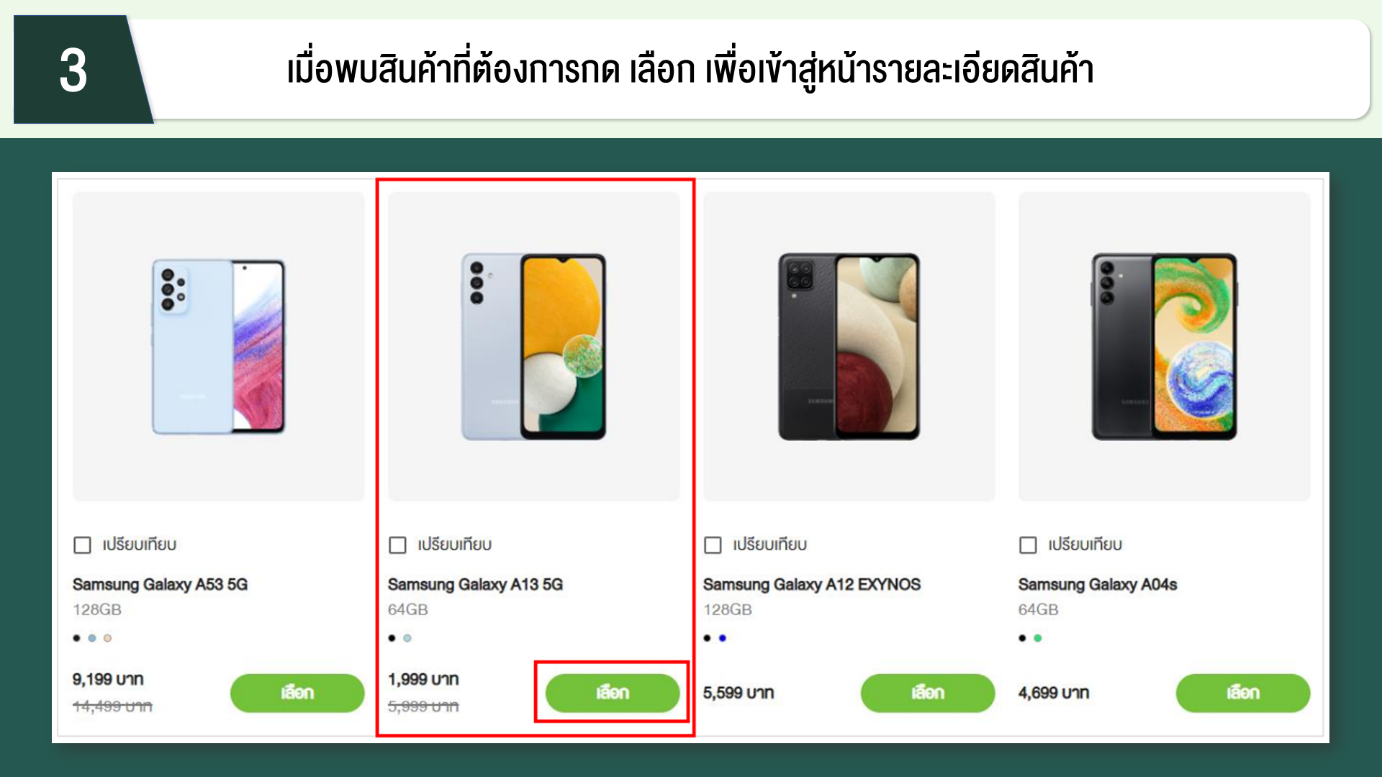Open Samsung Galaxy A53 5G product image
This screenshot has width=1382, height=777.
pos(218,346)
